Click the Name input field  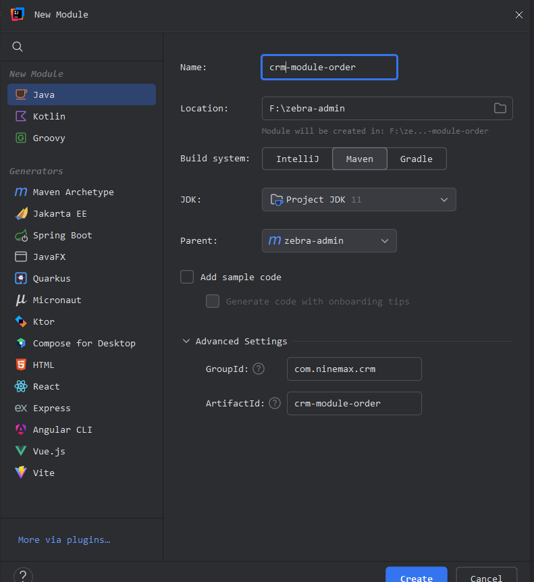pos(329,68)
